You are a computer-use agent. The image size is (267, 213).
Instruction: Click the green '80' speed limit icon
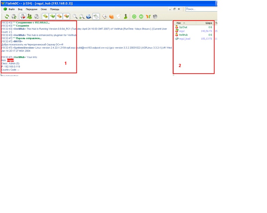[141, 16]
